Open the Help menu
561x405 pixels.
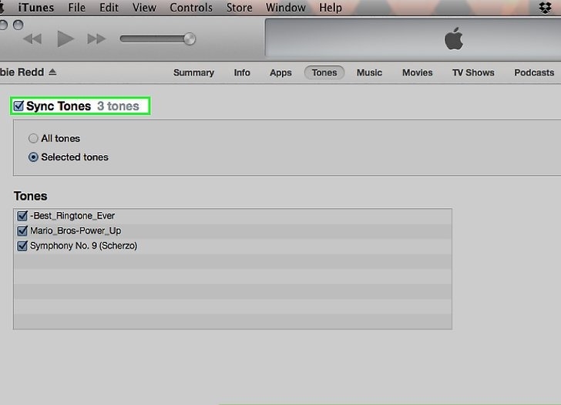[331, 7]
